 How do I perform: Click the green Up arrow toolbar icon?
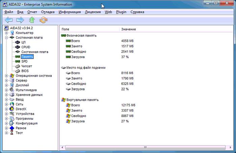click(x=32, y=20)
